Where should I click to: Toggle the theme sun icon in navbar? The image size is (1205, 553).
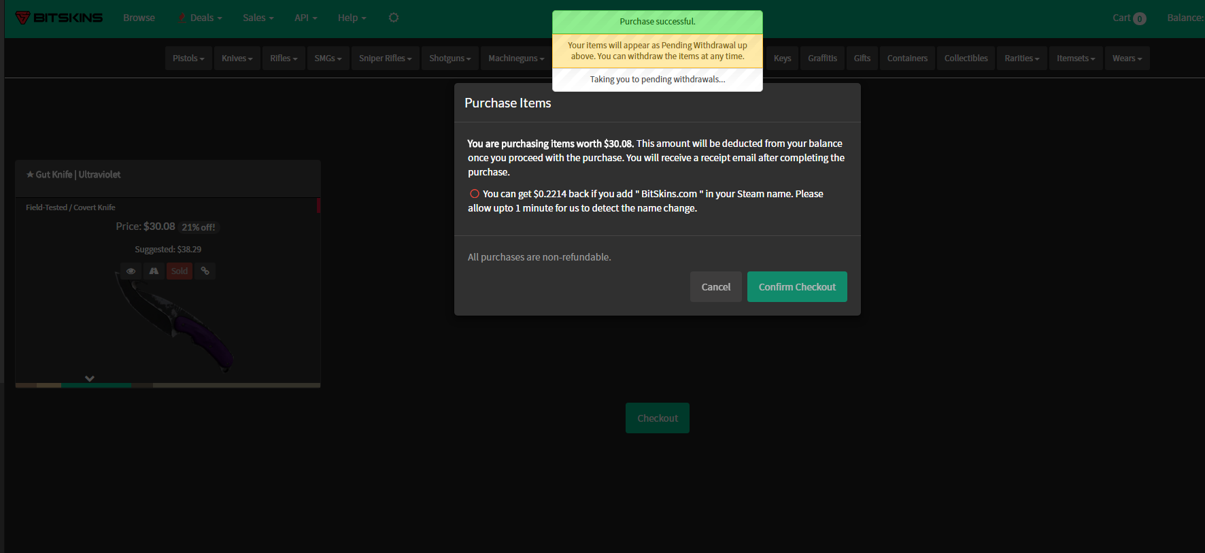point(394,18)
